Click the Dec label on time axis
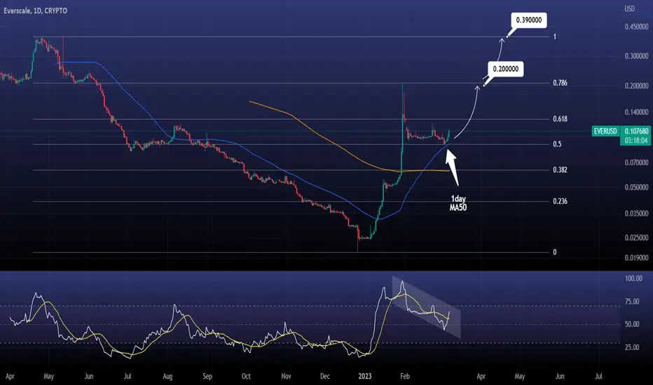653x385 pixels. click(x=325, y=377)
